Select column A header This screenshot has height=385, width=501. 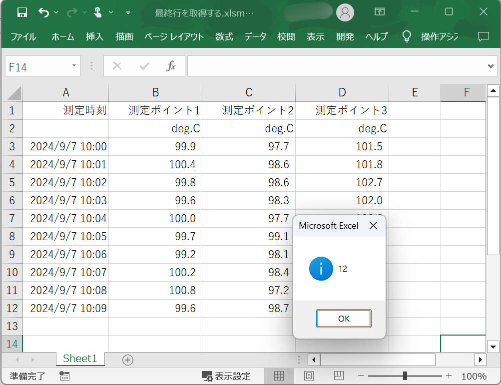click(66, 93)
